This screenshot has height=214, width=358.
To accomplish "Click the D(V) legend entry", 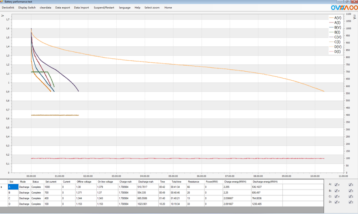I will [x=336, y=47].
